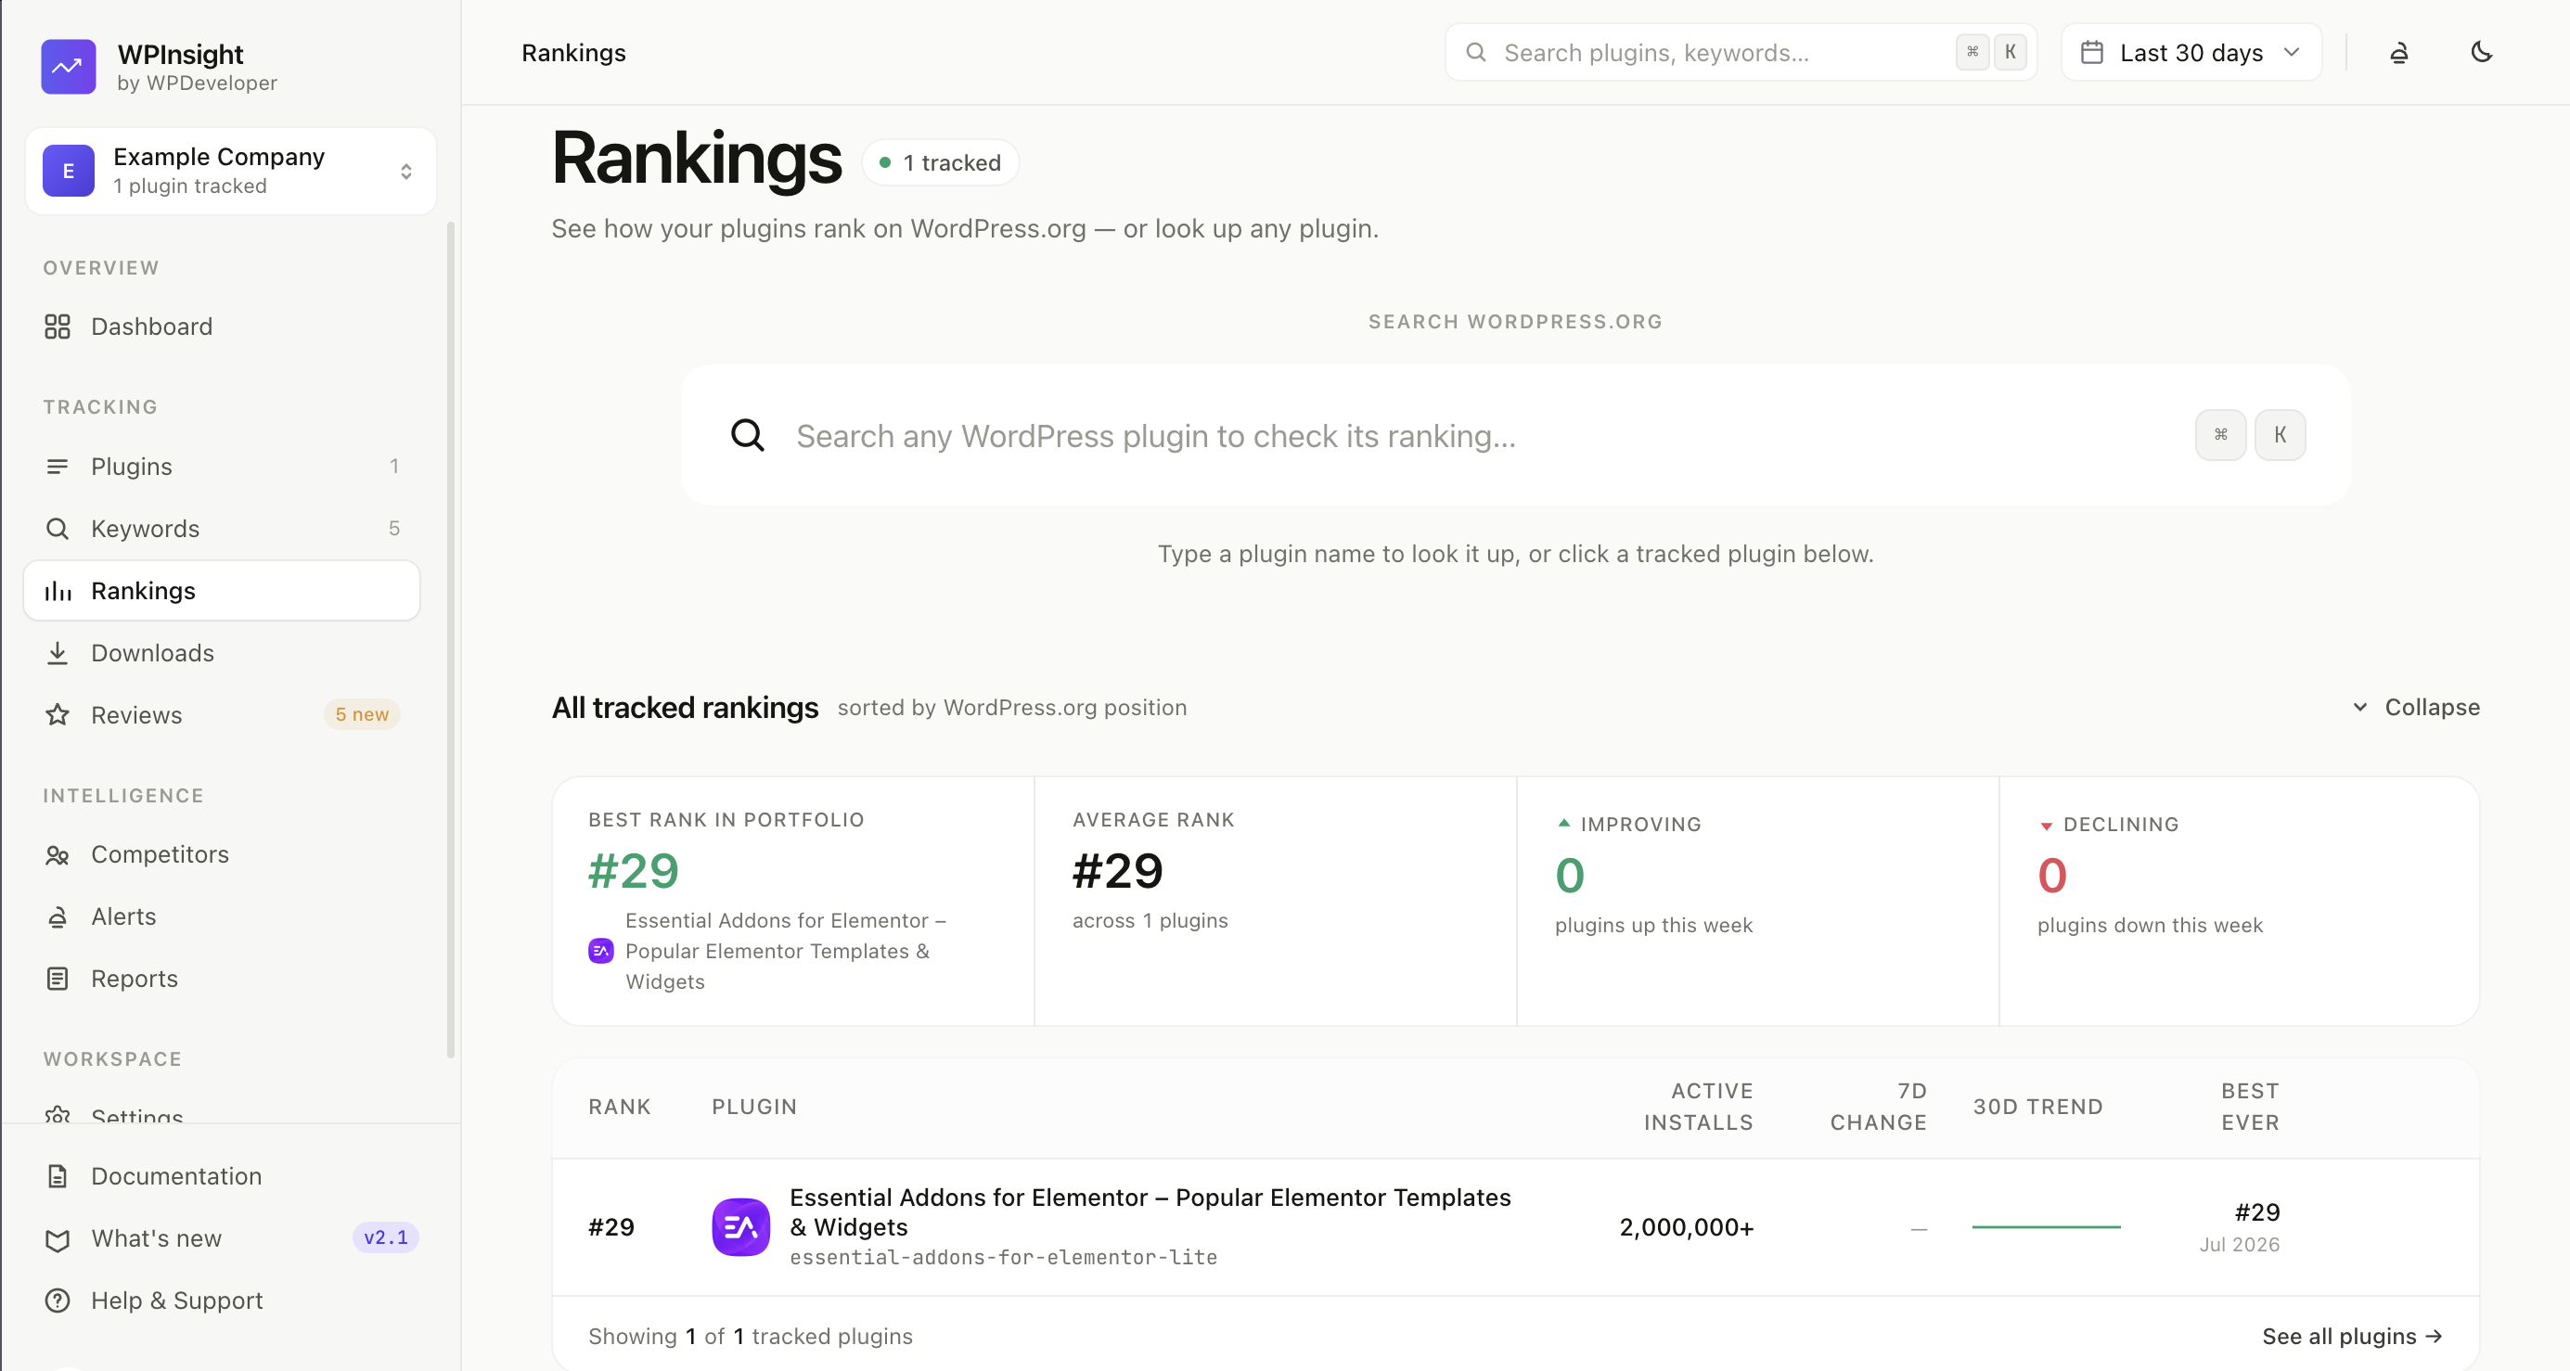Click the large ⌘ shortcut key badge
This screenshot has height=1371, width=2570.
pyautogui.click(x=2220, y=435)
